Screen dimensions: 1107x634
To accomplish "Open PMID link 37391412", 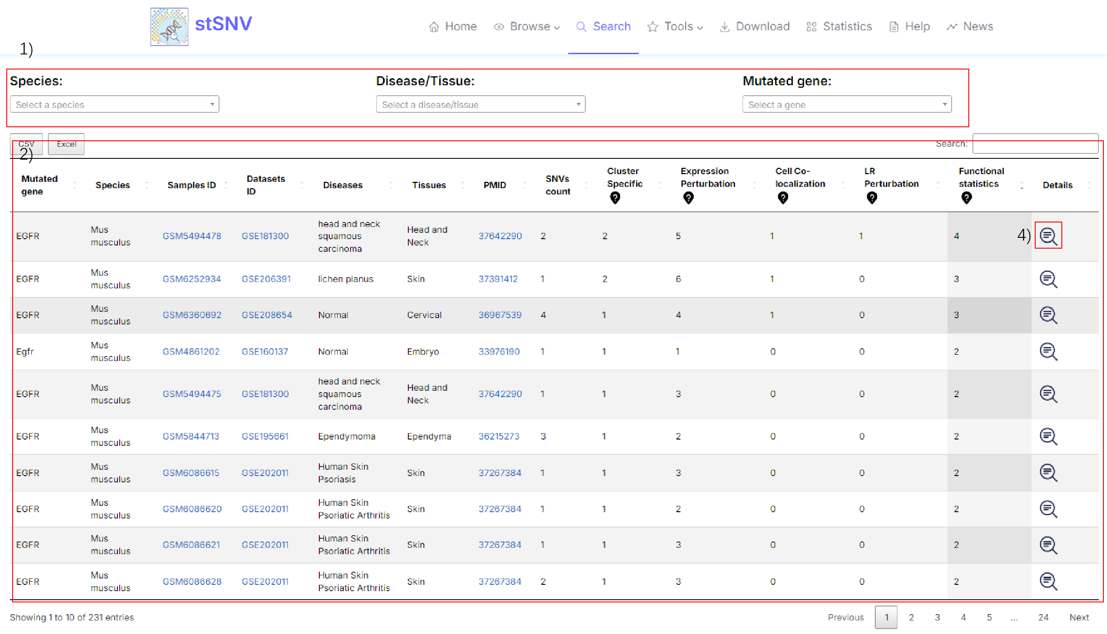I will (x=498, y=279).
